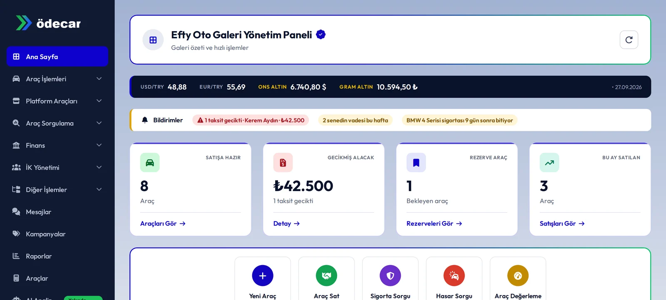Click the red car crash icon for Hasar Sorgu
This screenshot has width=666, height=300.
[x=454, y=275]
